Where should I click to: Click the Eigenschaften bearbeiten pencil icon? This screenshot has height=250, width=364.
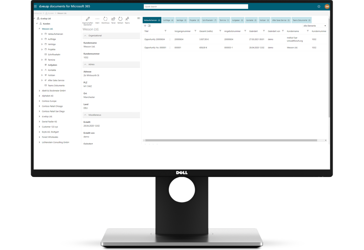tap(88, 19)
